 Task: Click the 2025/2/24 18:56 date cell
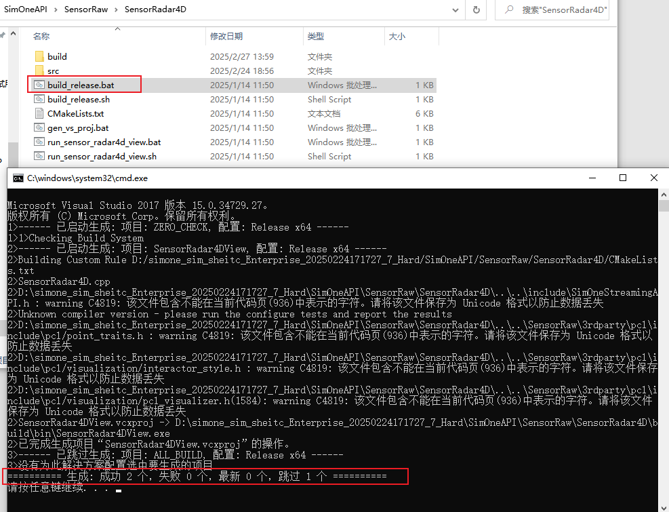[242, 71]
